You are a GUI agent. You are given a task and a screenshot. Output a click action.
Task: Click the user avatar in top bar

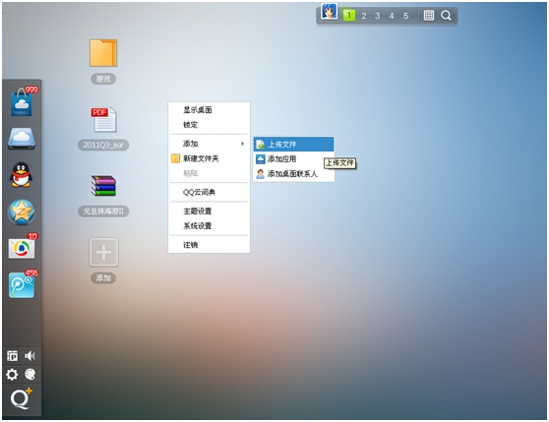point(329,11)
